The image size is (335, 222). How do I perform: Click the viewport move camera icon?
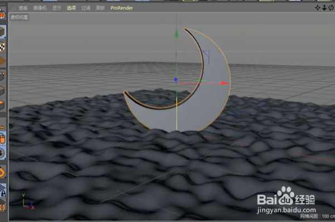[318, 8]
